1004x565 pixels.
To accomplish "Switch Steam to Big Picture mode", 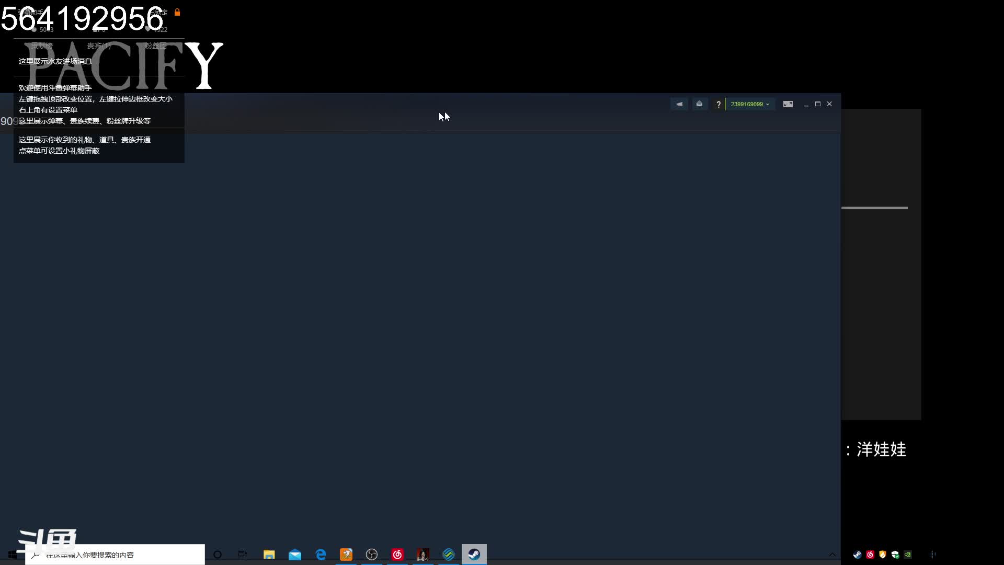I will [x=788, y=104].
